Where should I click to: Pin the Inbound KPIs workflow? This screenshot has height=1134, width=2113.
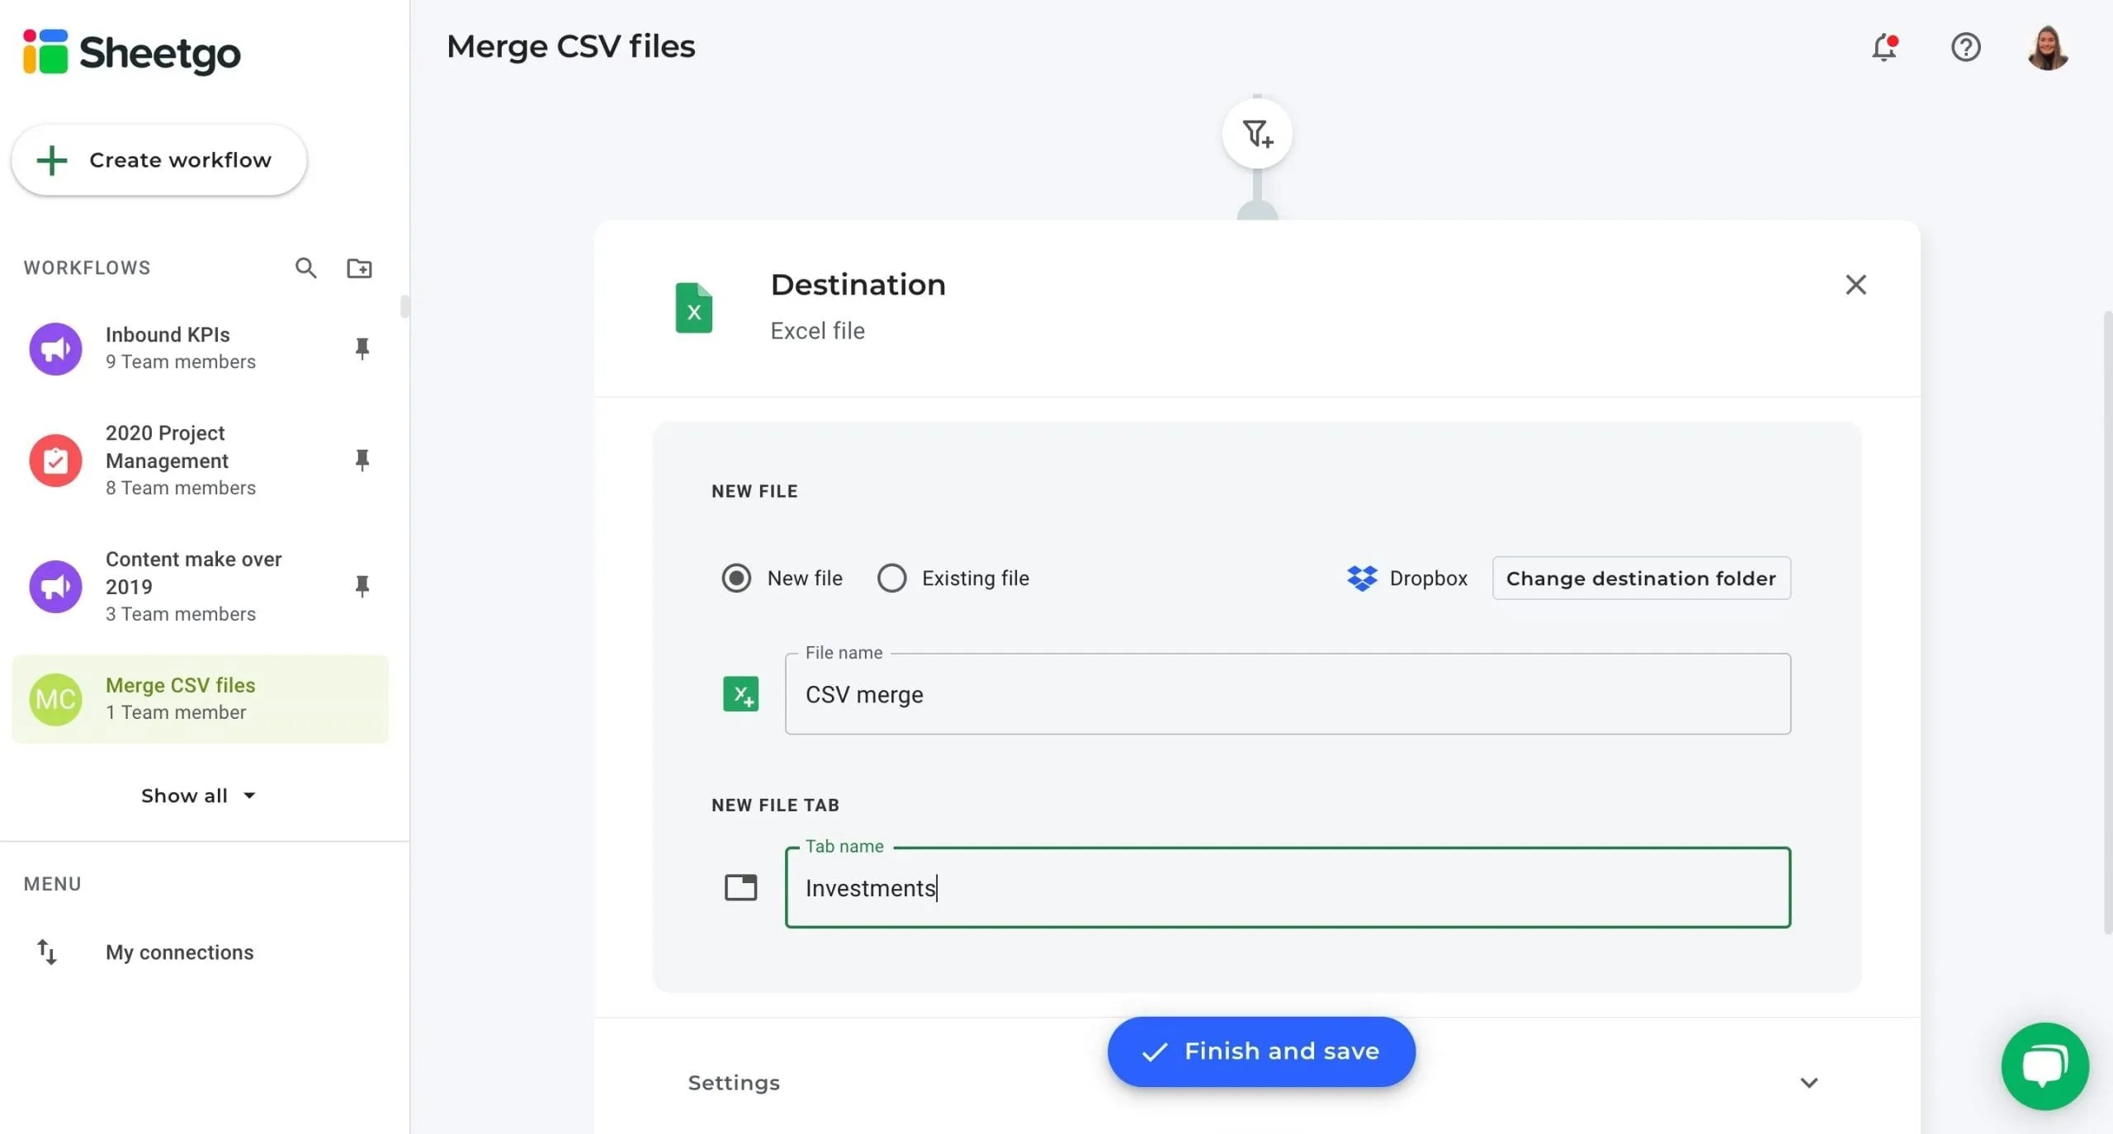[x=362, y=348]
